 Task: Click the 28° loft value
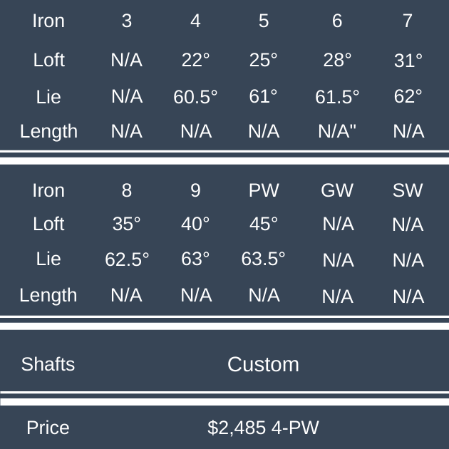[337, 61]
